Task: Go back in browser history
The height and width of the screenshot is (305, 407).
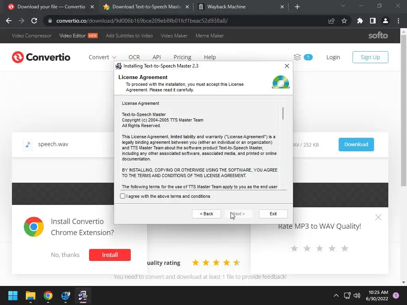Action: point(9,21)
